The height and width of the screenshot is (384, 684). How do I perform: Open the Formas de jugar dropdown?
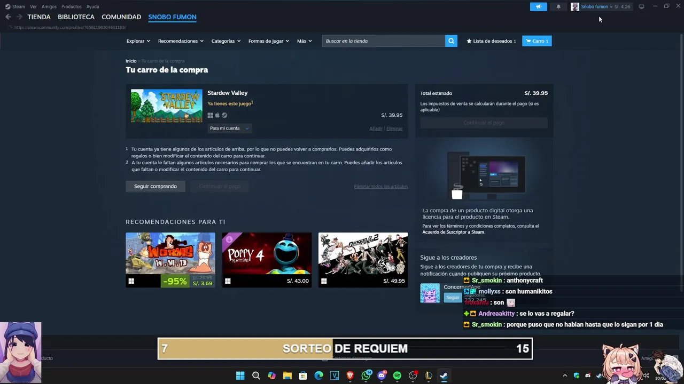268,41
